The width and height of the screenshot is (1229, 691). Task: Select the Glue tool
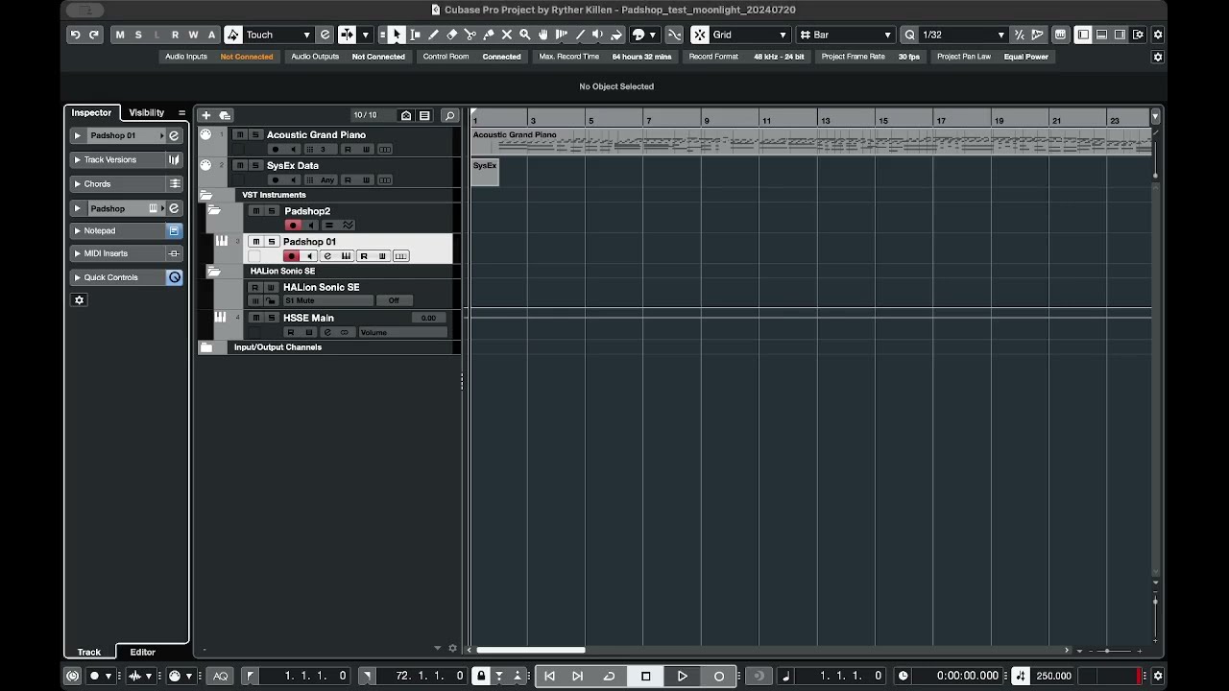(489, 35)
